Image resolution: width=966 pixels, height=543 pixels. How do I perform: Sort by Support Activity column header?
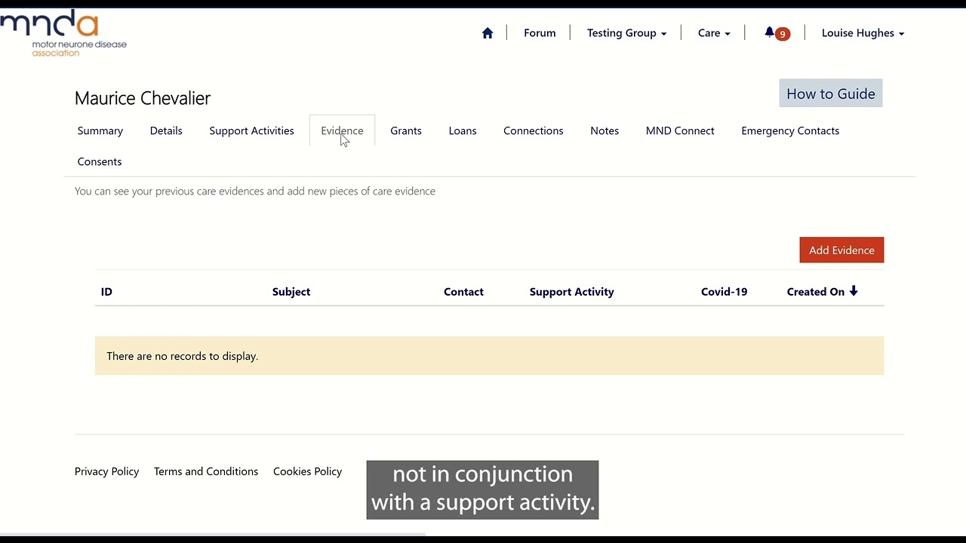click(572, 292)
